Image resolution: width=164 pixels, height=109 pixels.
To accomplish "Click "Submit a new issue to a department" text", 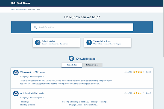I will coord(55,44).
